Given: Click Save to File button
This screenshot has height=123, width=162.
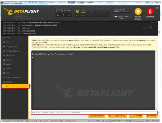Looking at the screenshot, I should click(x=151, y=116).
